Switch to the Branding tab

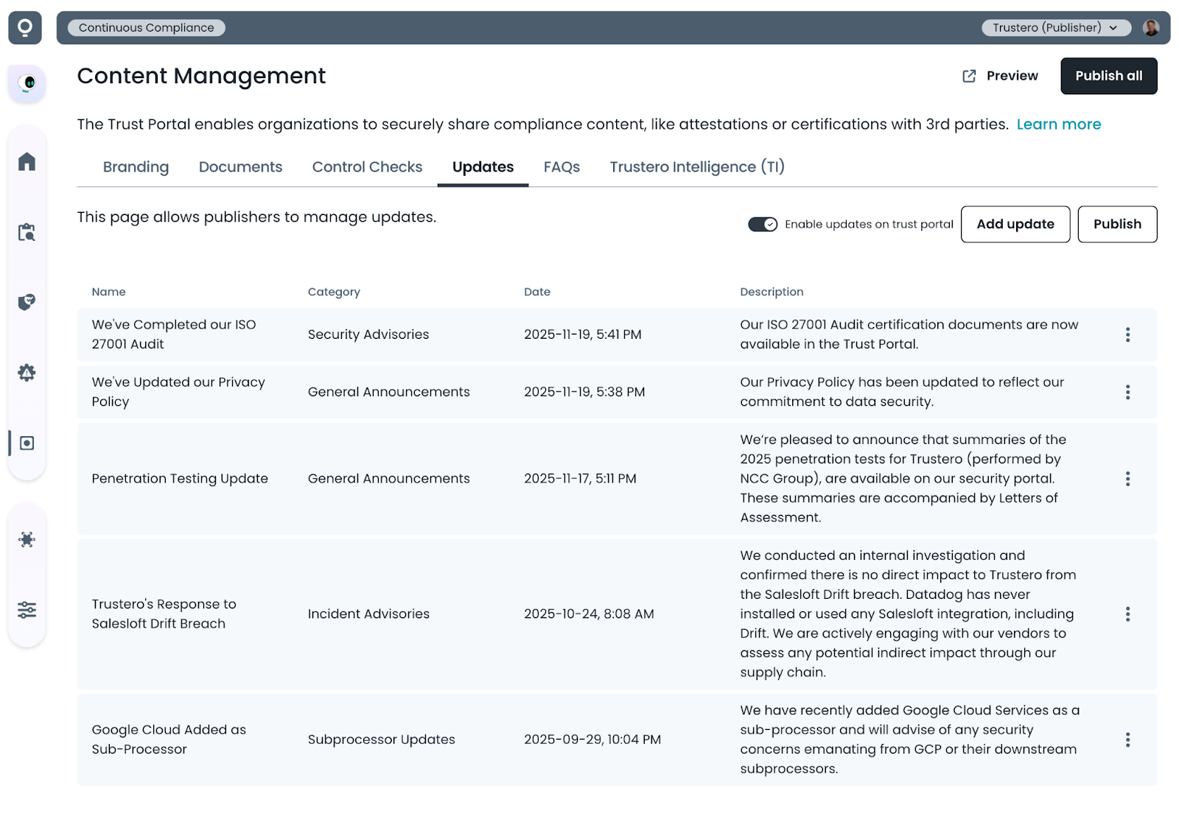tap(136, 167)
